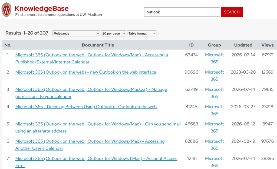Click the ID column header
Screen dimensions: 277x169
[x=191, y=45]
